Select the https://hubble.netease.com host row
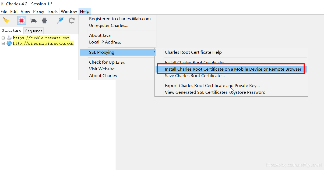 [41, 38]
